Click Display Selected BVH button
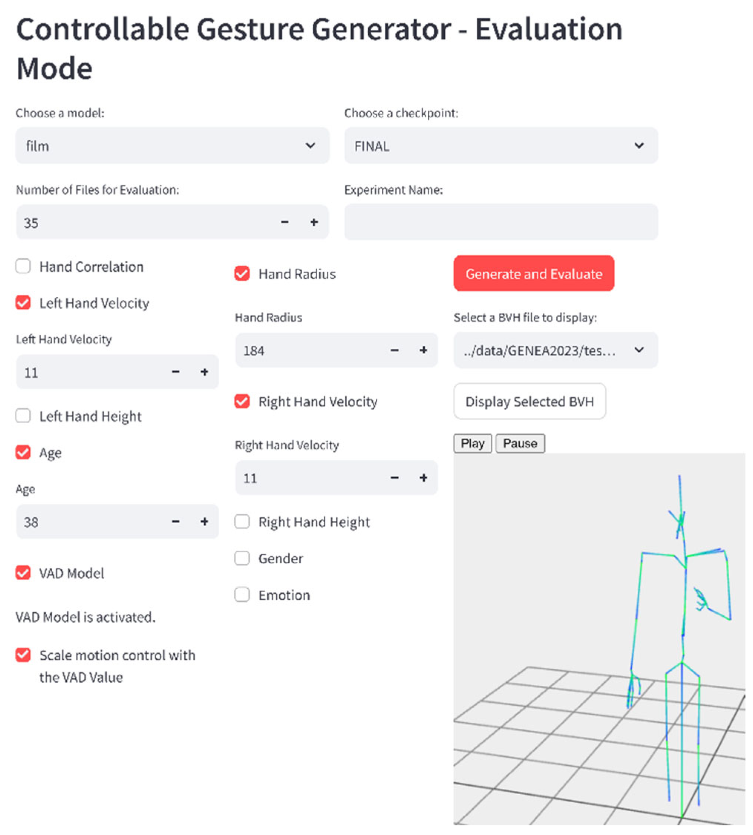Screen dimensions: 753x835 (x=530, y=401)
